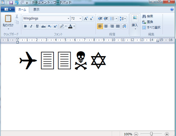This screenshot has height=136, width=176.
Task: Toggle Subscript formatting
Action: coord(49,26)
